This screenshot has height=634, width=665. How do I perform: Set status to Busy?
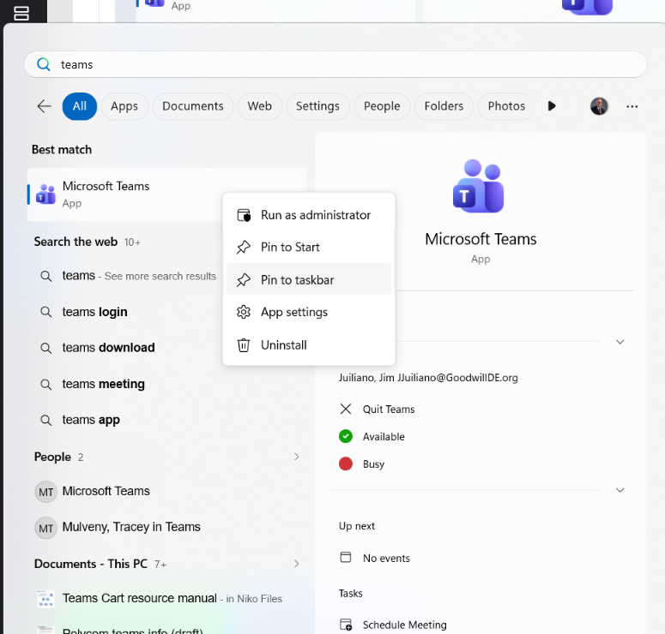click(x=373, y=464)
